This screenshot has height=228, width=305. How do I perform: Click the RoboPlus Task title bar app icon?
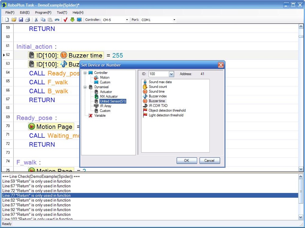click(x=4, y=5)
